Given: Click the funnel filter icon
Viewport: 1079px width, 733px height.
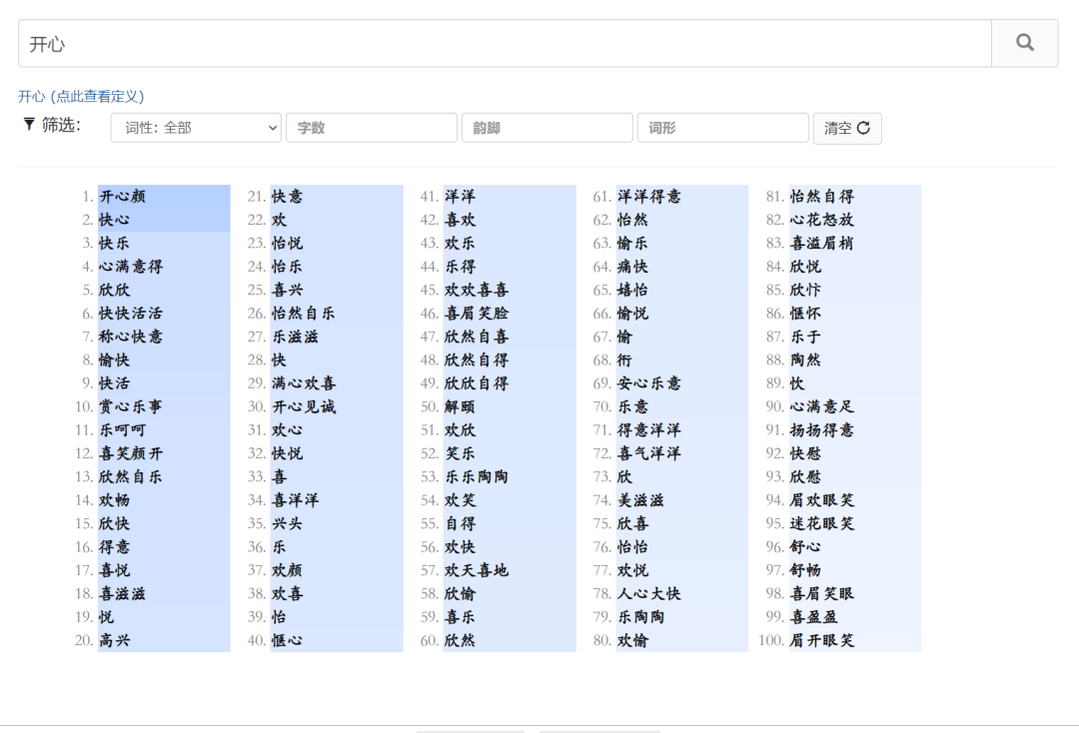Looking at the screenshot, I should 29,125.
